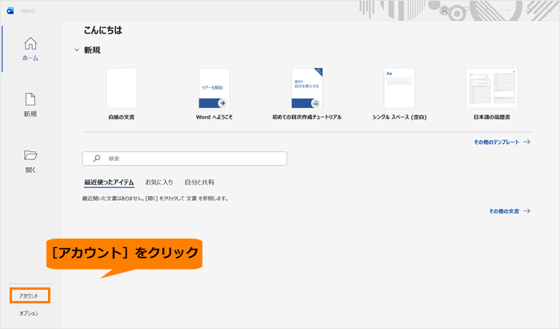Click arrow beside その他のテンプレート
Screen dimensions: 560x329
526,142
